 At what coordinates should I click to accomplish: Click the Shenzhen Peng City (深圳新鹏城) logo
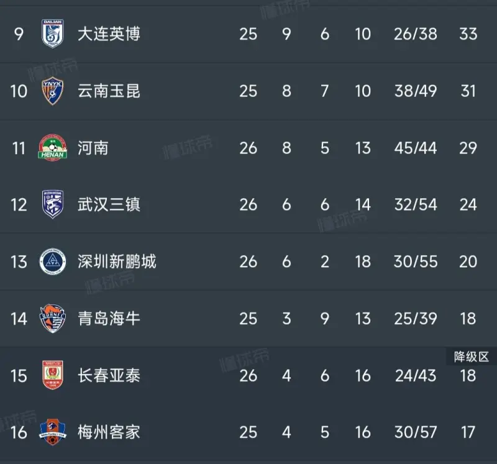click(52, 262)
